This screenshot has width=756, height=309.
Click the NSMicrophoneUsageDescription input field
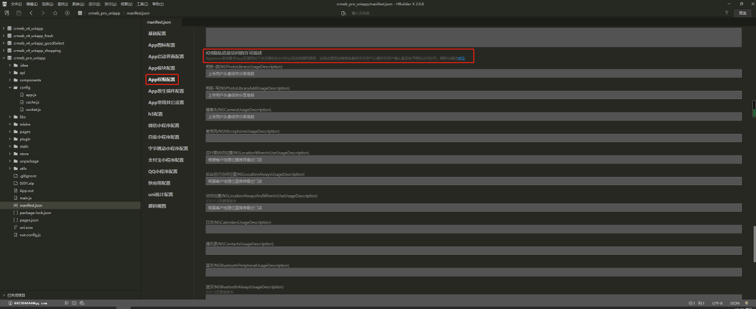473,138
